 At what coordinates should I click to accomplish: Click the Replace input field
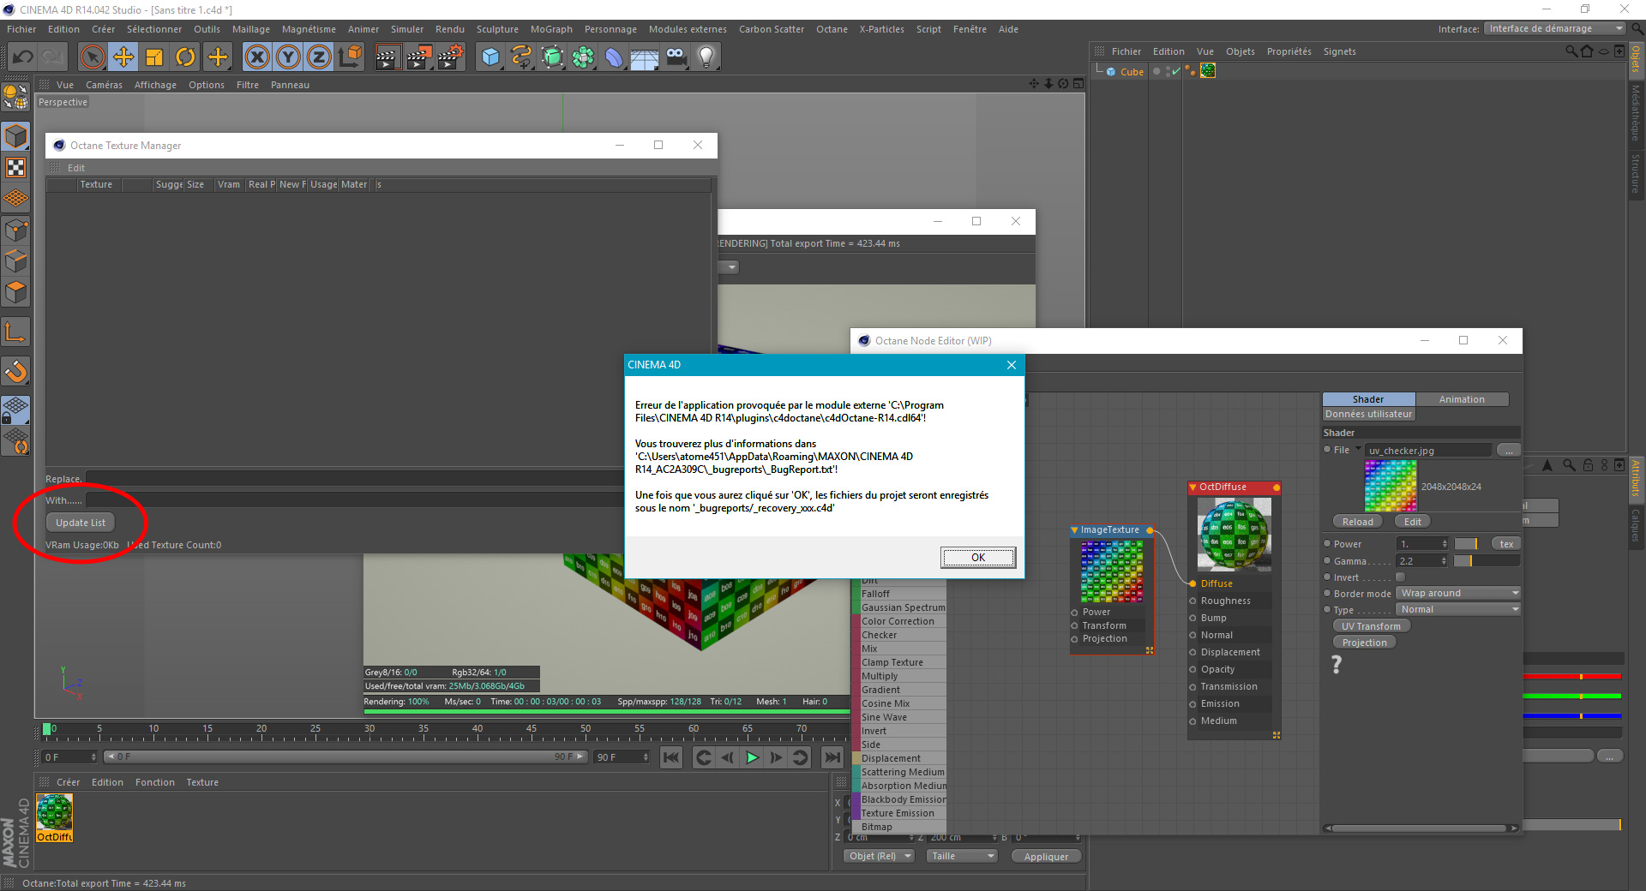click(355, 479)
